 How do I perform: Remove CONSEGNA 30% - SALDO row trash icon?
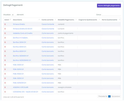click(5, 92)
